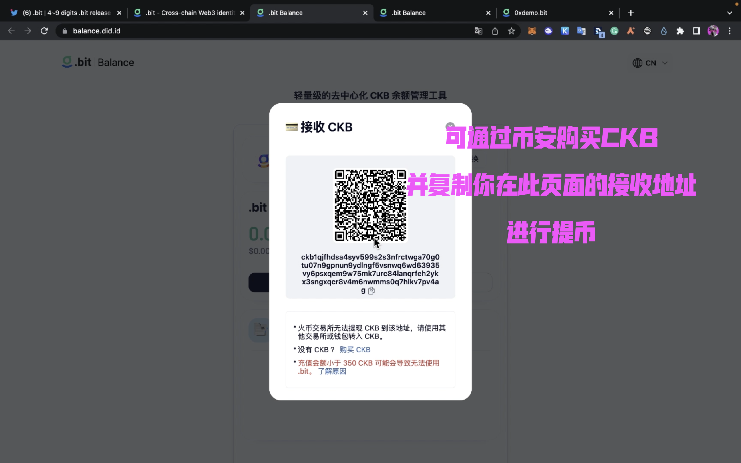Open the Grammarly extension
Image resolution: width=741 pixels, height=463 pixels.
click(x=614, y=31)
